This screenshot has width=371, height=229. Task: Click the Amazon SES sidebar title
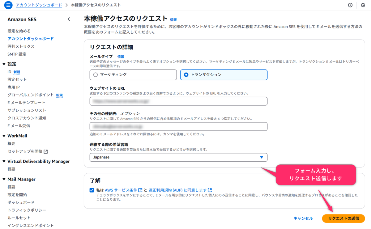22,19
